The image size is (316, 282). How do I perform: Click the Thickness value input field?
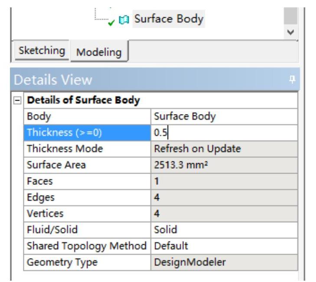pos(224,133)
